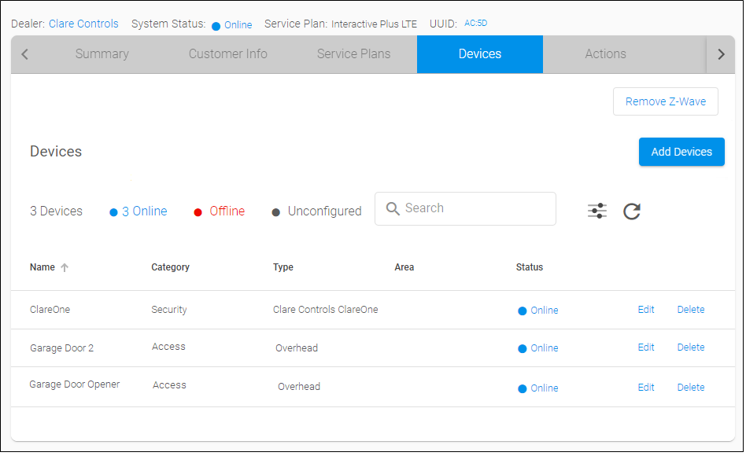Delete the Garage Door 2 device
746x456 pixels.
tap(691, 348)
